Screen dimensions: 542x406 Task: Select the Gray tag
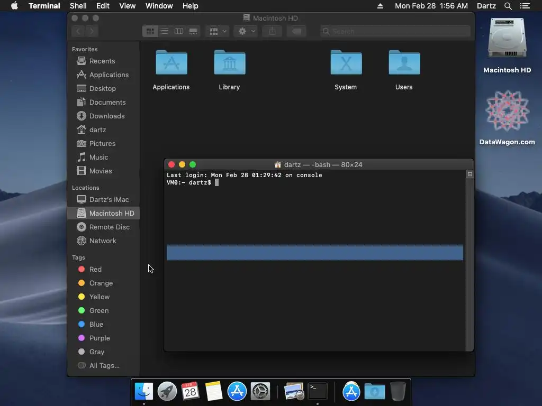point(103,352)
